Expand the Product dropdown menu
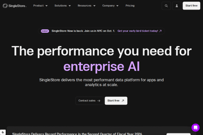The image size is (203, 135). (40, 6)
